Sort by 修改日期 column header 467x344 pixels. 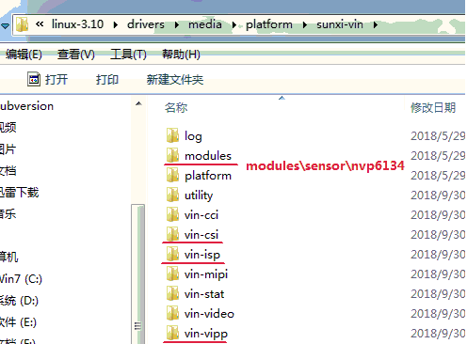[x=433, y=107]
